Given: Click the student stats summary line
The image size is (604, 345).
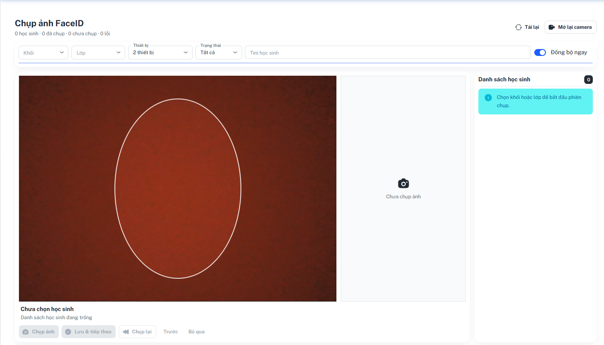Looking at the screenshot, I should [62, 34].
